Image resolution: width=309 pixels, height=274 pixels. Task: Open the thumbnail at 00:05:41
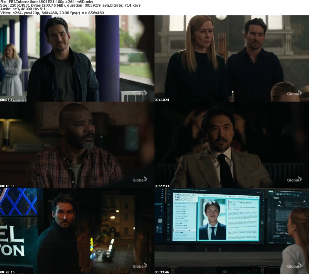(77, 58)
